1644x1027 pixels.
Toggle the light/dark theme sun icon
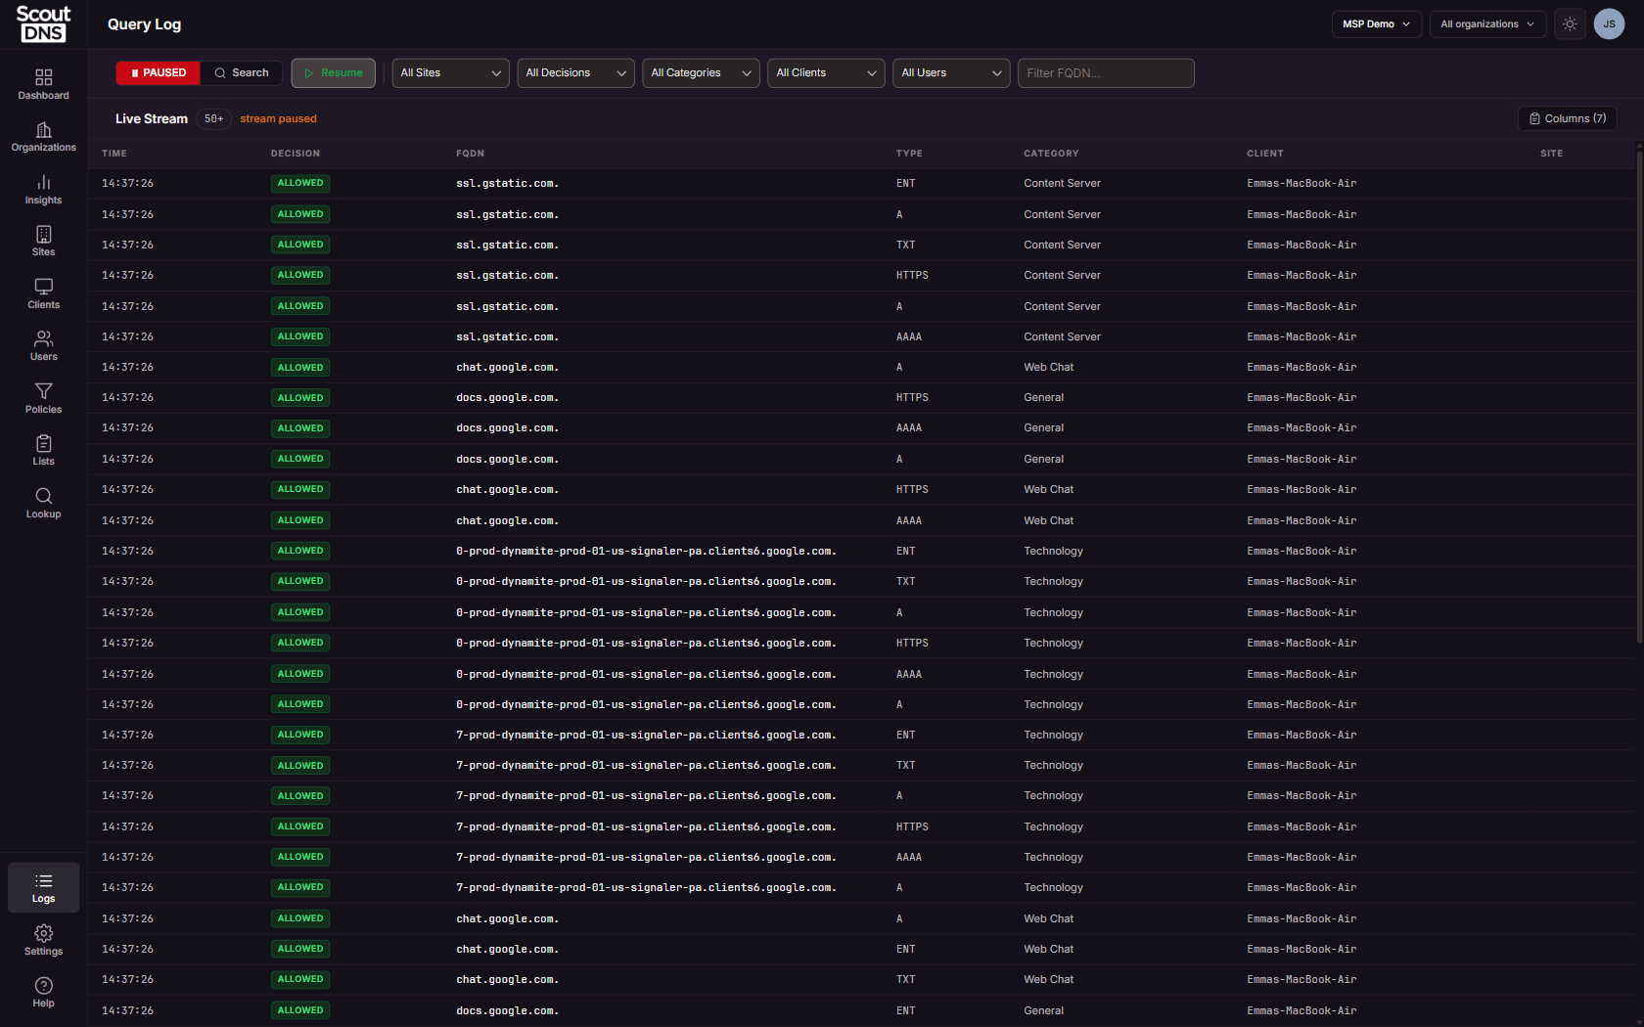[x=1570, y=24]
